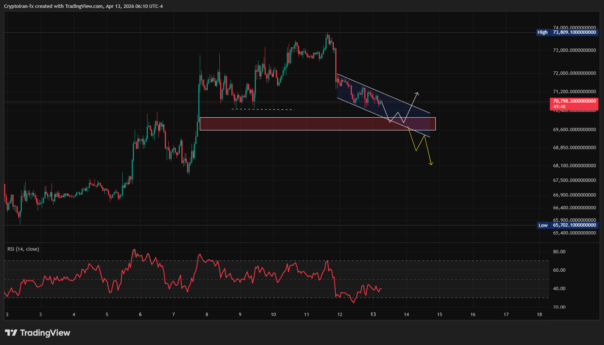Screen dimensions: 604x345
Task: Click the blue High label tag
Action: click(x=542, y=32)
